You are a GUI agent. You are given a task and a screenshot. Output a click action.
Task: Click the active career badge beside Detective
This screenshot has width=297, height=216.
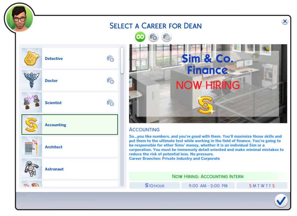pyautogui.click(x=110, y=58)
